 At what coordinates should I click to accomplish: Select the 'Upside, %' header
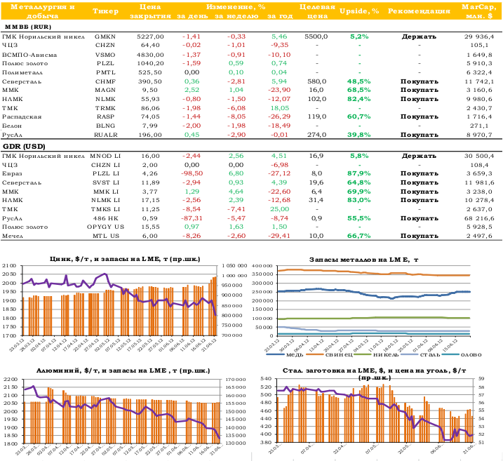click(x=359, y=11)
